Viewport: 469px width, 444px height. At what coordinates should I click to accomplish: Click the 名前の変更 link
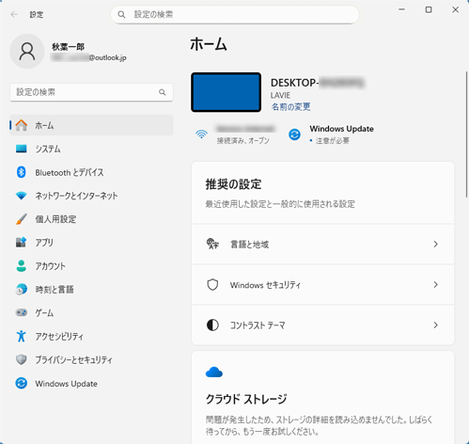click(290, 107)
